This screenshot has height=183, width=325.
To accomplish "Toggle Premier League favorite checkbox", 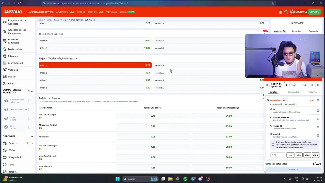I will click(x=30, y=101).
